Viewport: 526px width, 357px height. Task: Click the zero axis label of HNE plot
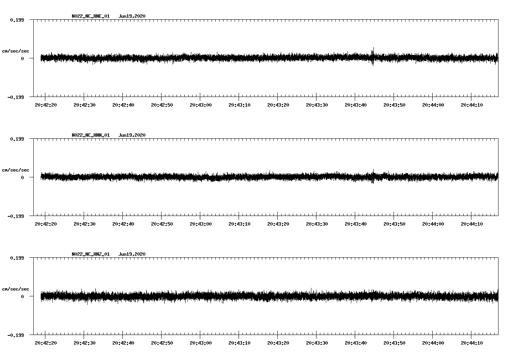[22, 58]
